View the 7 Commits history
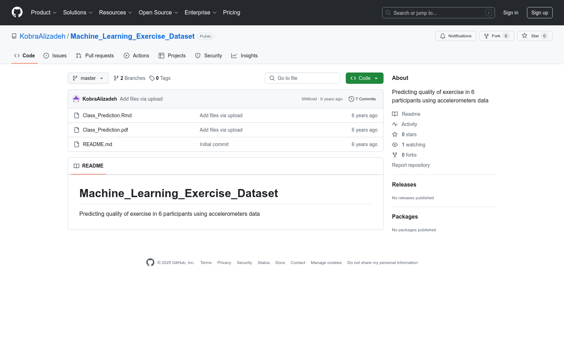Screen dimensions: 564x352 tap(362, 99)
